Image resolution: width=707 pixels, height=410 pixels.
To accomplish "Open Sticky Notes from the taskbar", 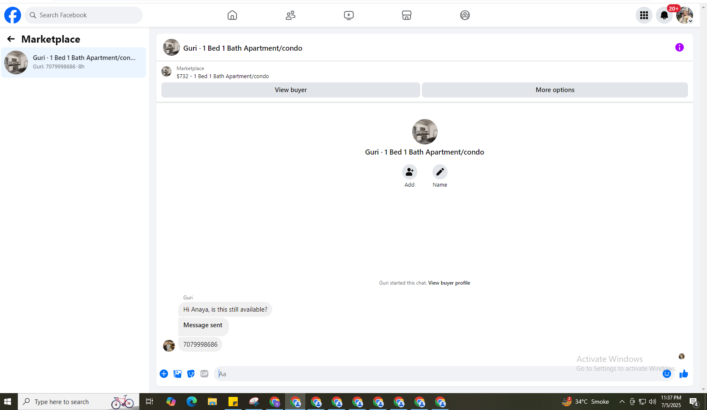I will click(233, 402).
